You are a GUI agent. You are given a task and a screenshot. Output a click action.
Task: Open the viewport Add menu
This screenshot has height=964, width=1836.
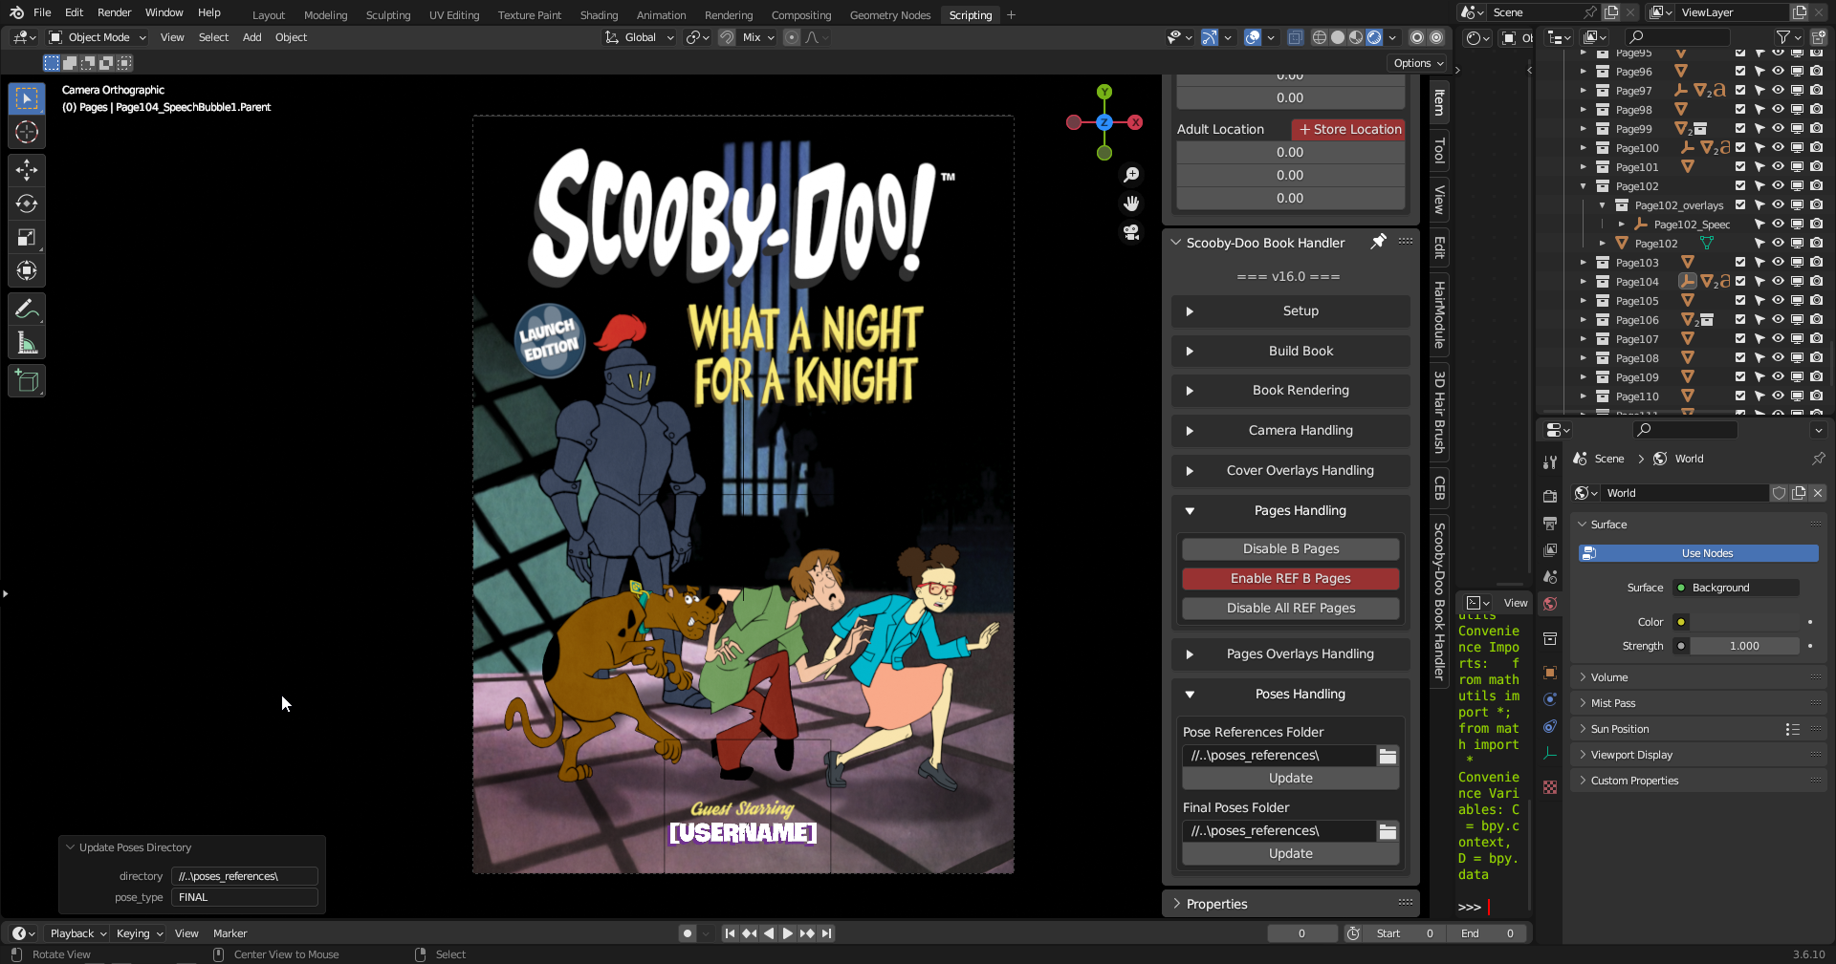(x=251, y=37)
